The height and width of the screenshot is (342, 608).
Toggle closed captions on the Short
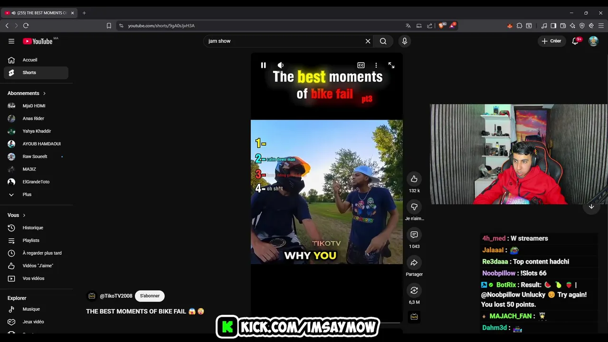point(361,66)
